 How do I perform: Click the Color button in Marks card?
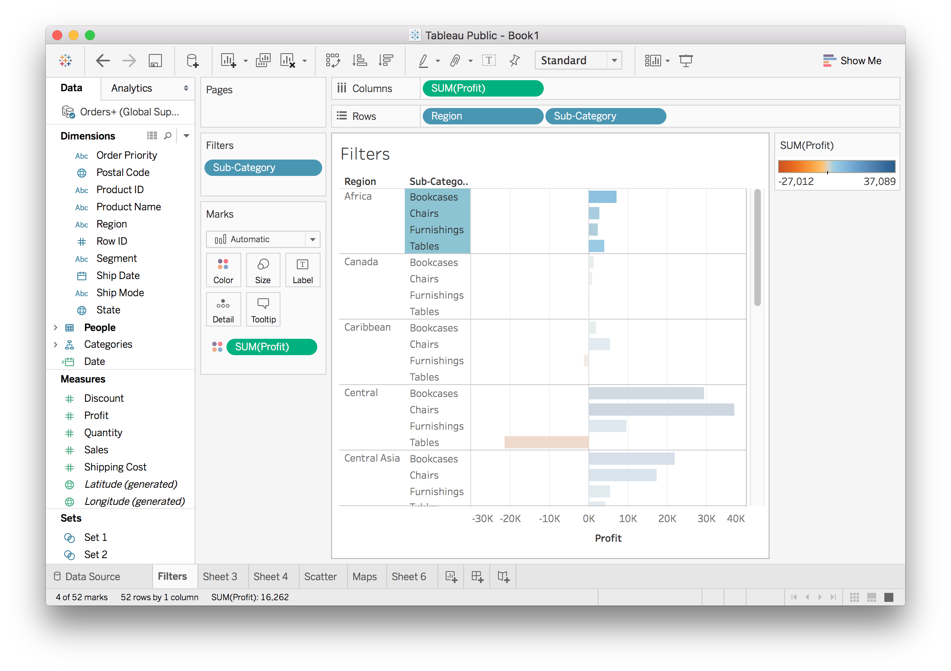(x=223, y=270)
